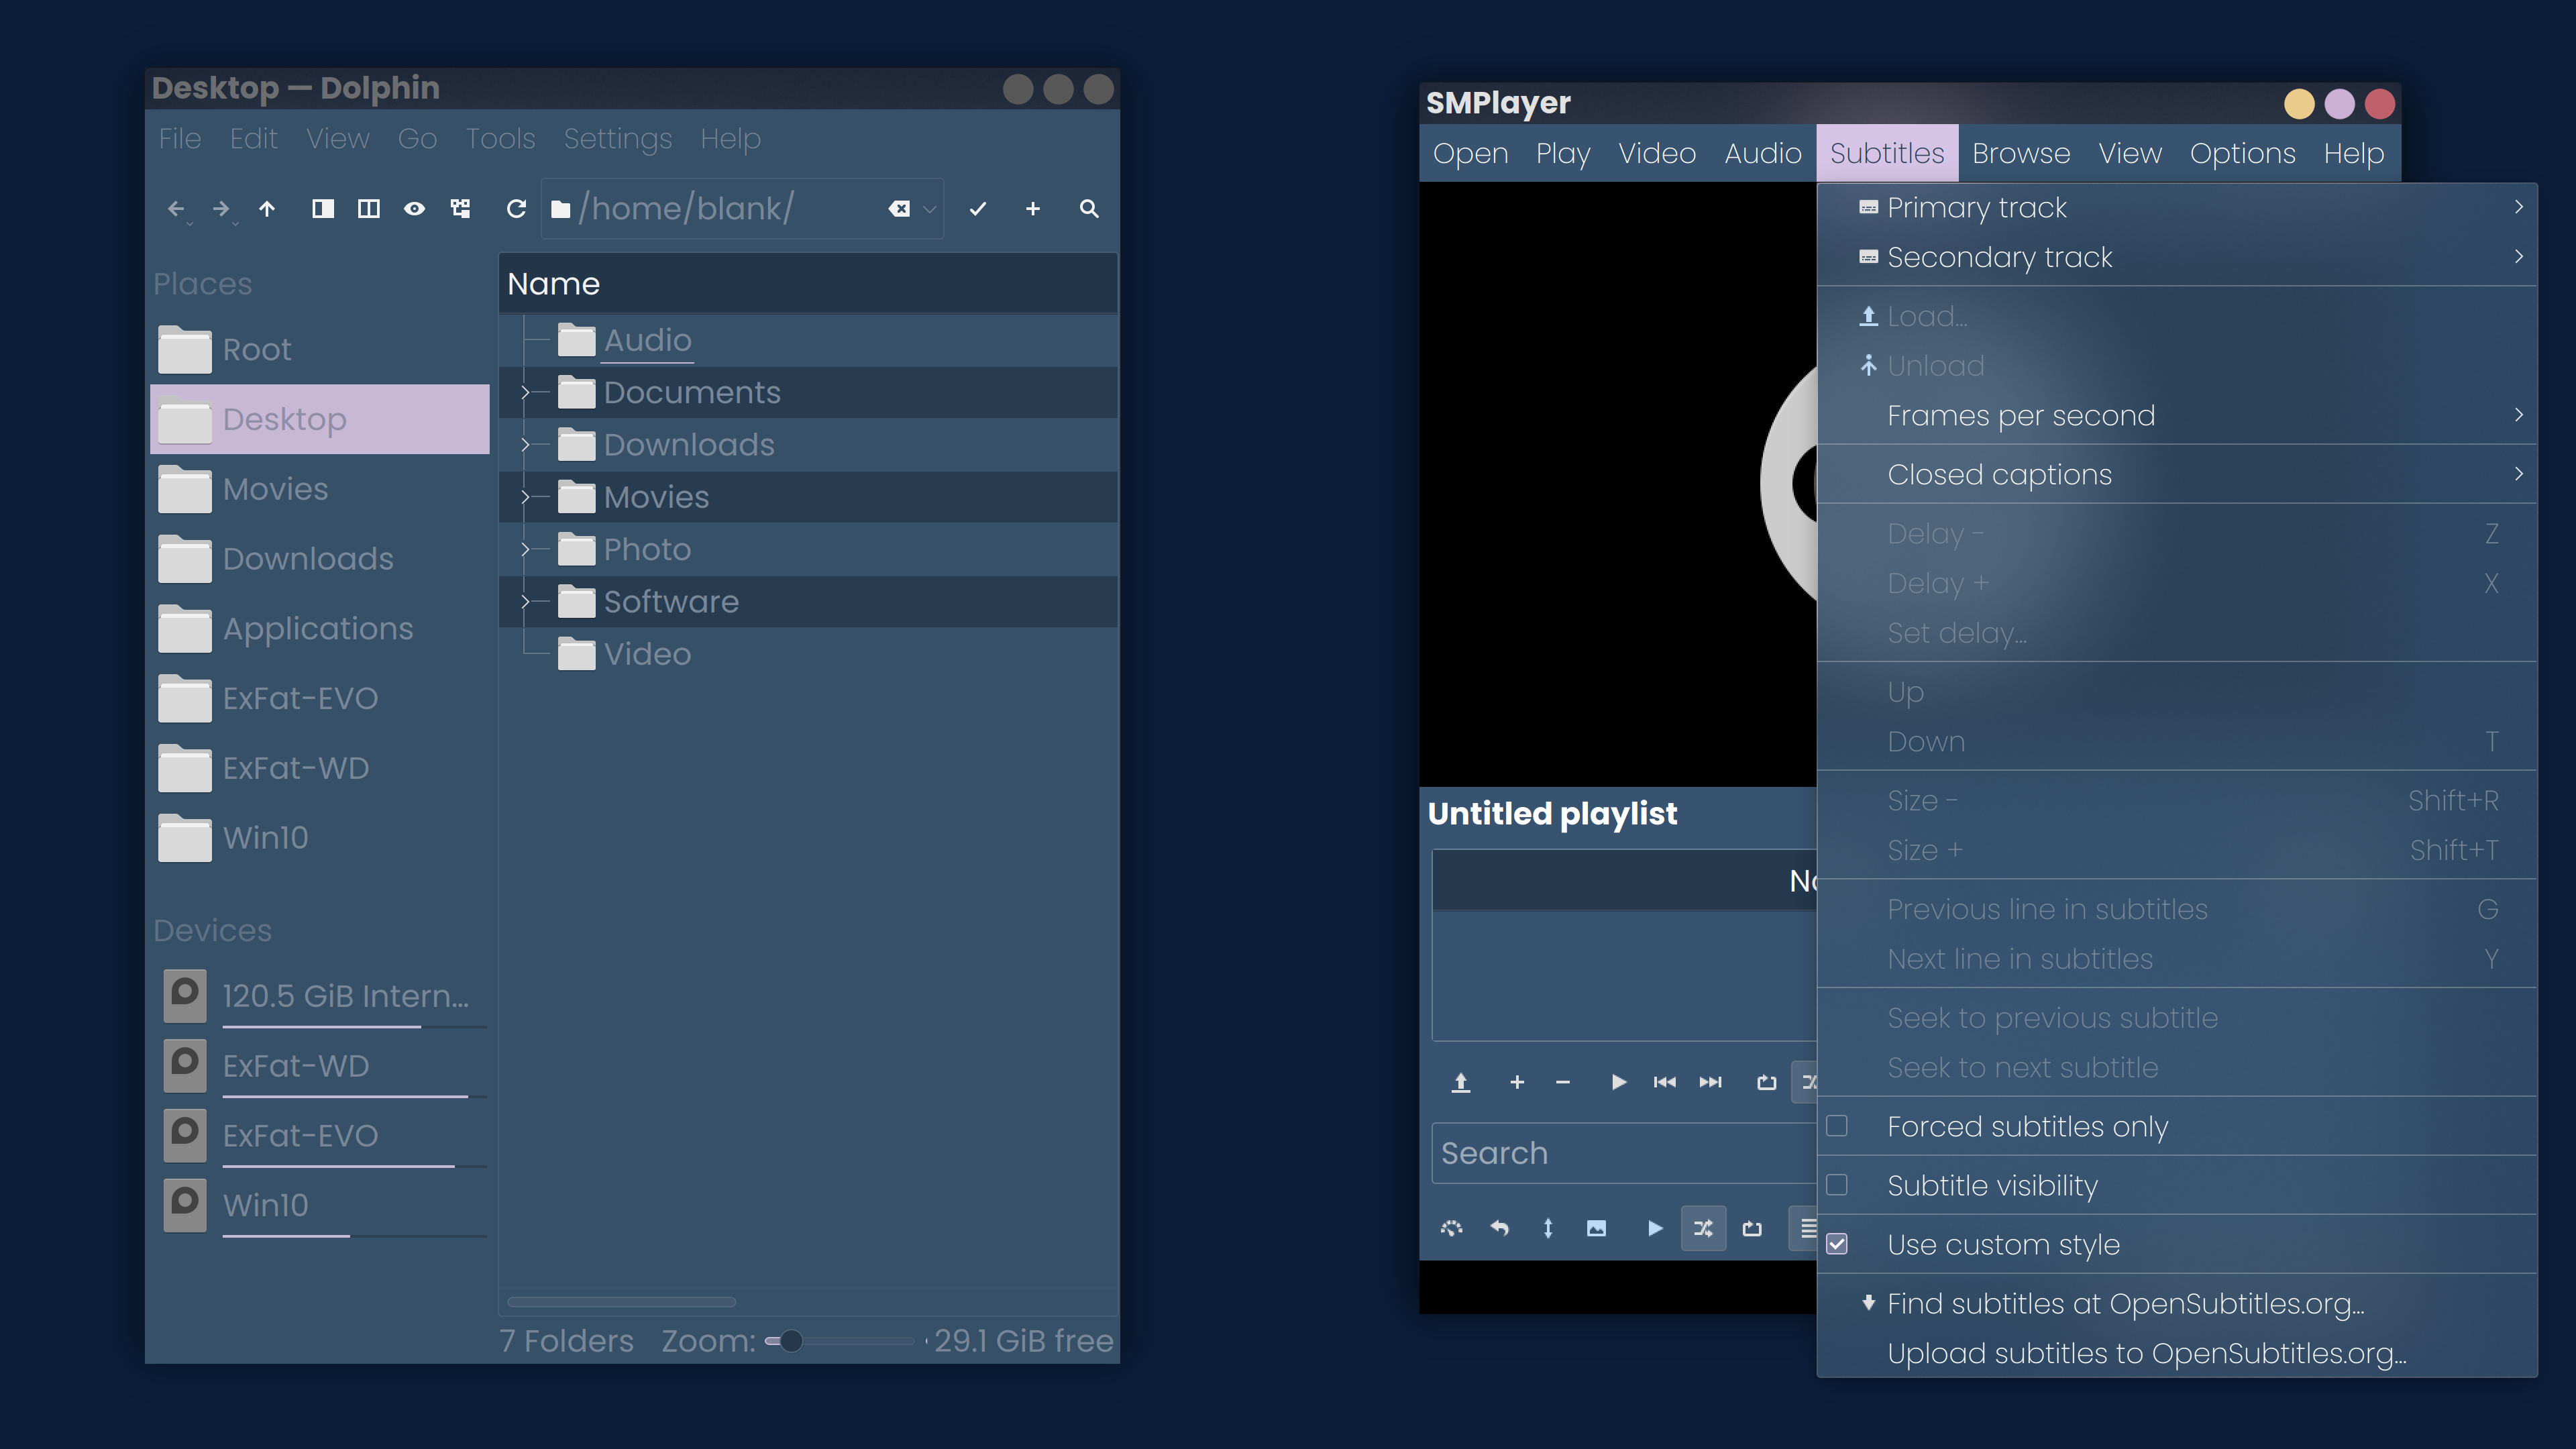The width and height of the screenshot is (2576, 1449).
Task: Take screenshot with picture icon in bottom bar
Action: click(1596, 1228)
